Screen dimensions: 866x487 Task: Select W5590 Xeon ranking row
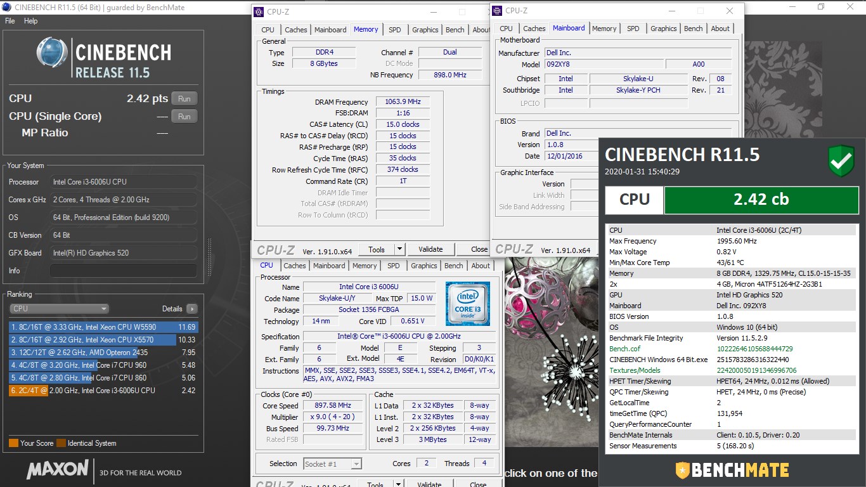coord(103,327)
